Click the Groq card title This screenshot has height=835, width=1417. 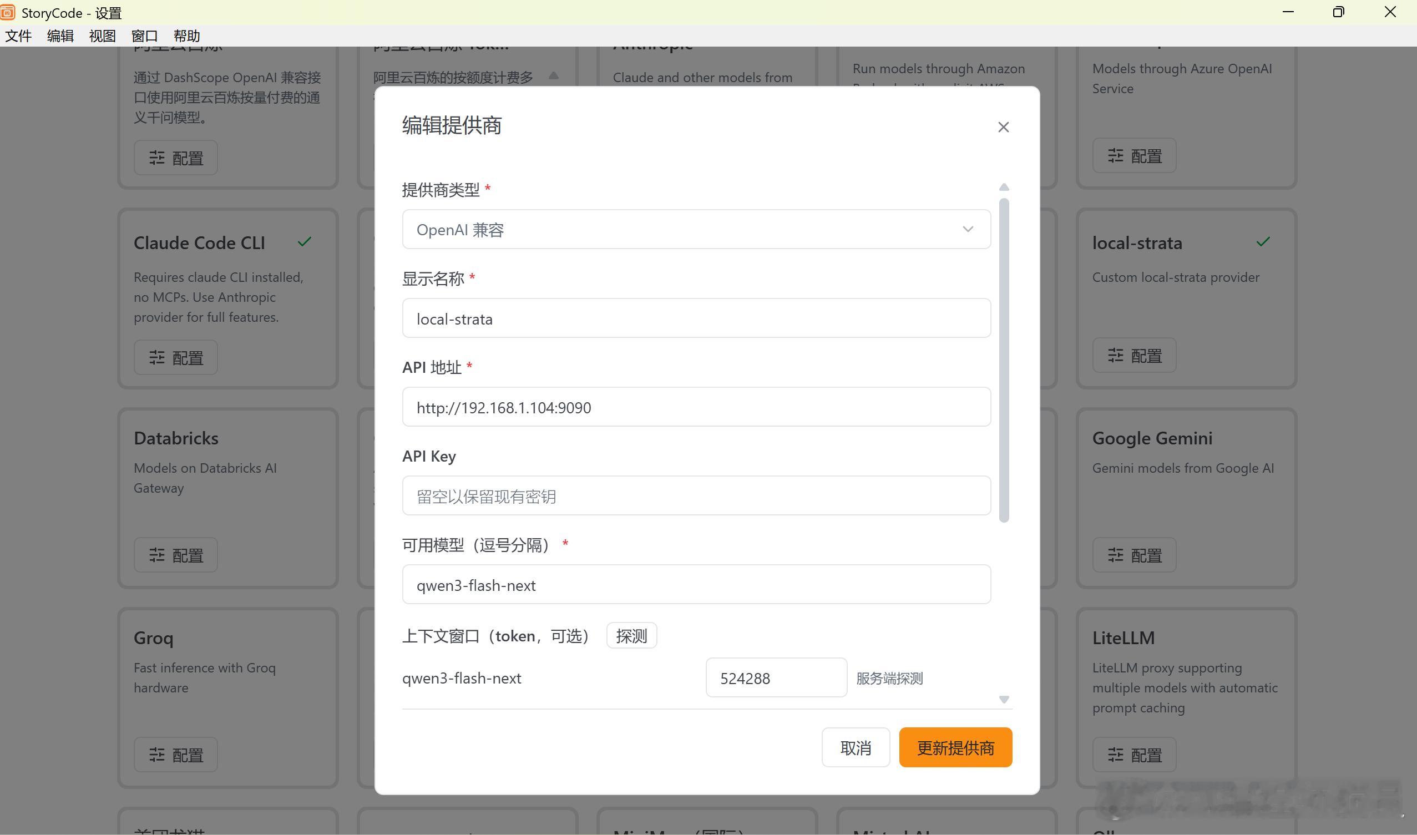coord(154,638)
